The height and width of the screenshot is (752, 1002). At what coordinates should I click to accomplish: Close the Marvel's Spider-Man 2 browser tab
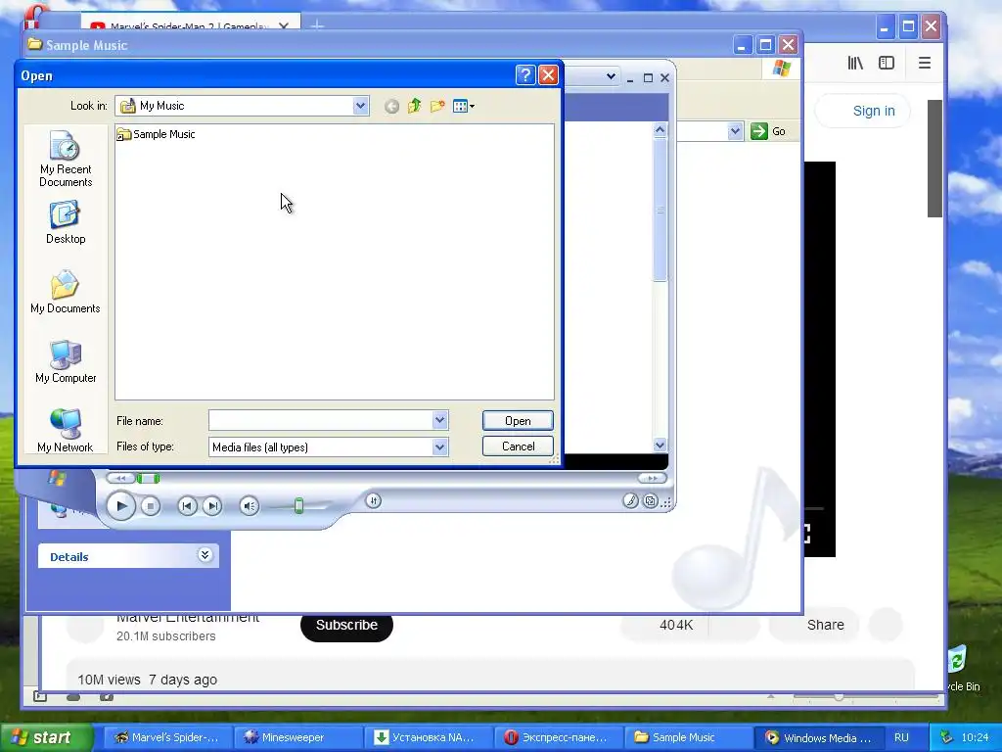[284, 25]
